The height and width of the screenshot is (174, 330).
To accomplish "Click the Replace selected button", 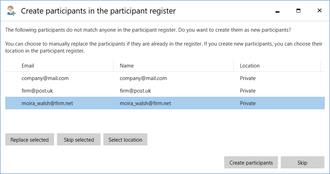I will coord(30,140).
